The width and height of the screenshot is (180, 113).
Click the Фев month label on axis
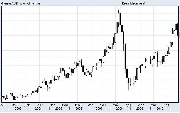tap(90, 105)
